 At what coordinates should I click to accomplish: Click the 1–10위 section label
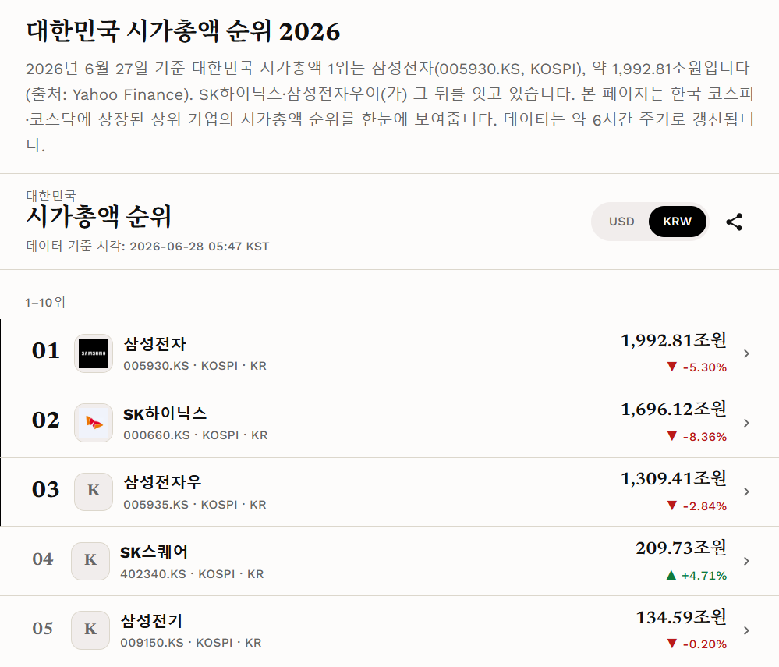[x=45, y=302]
